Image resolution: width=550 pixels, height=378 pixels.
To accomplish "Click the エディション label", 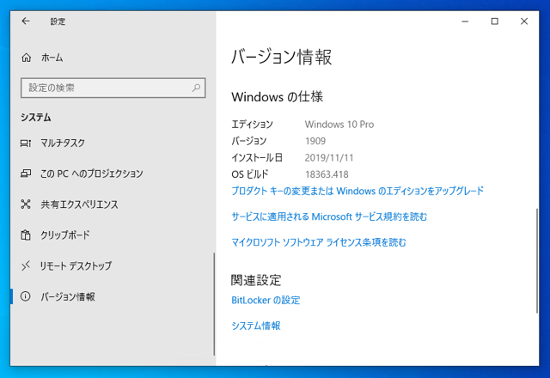I will click(252, 125).
